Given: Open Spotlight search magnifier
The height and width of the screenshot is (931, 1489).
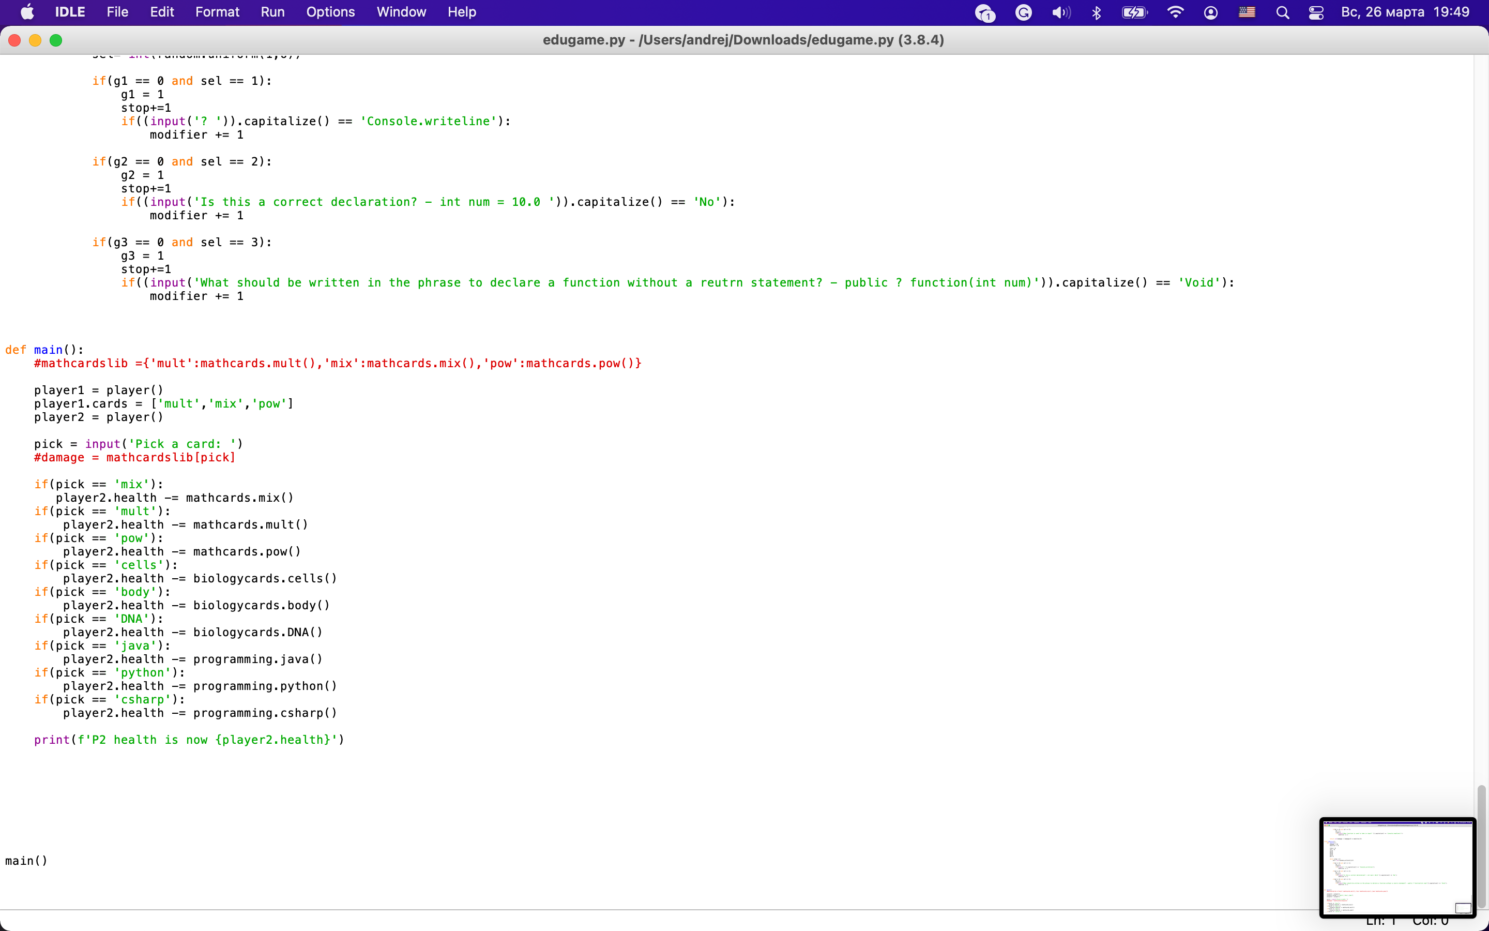Looking at the screenshot, I should point(1282,12).
